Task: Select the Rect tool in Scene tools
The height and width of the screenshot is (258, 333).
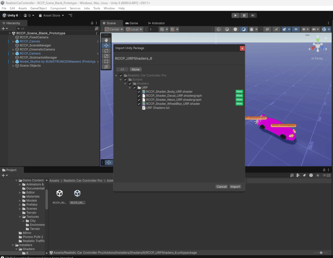Action: 106,61
